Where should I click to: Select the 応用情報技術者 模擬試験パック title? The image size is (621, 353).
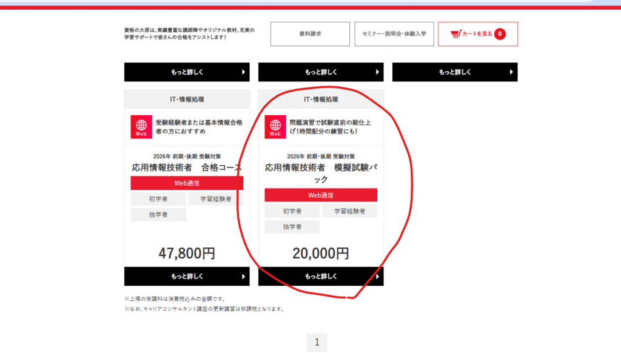pyautogui.click(x=321, y=173)
